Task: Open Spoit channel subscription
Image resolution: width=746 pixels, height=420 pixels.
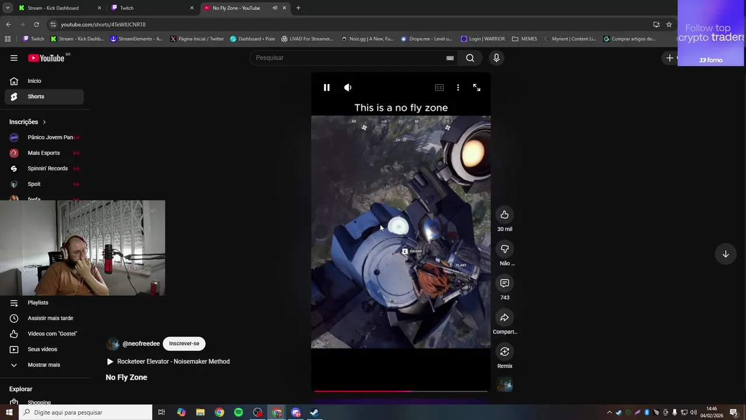Action: pos(44,184)
